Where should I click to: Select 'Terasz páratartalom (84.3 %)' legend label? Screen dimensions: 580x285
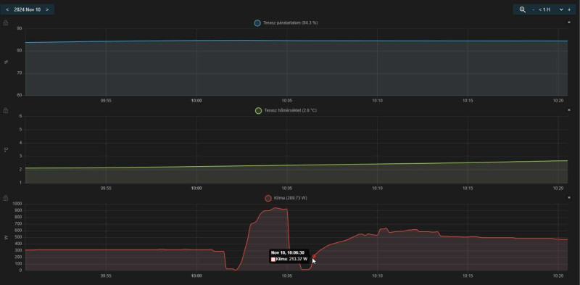(x=291, y=23)
